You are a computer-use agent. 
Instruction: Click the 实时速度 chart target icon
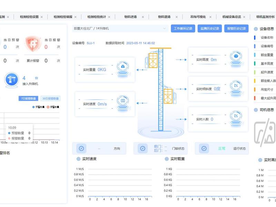point(79,159)
